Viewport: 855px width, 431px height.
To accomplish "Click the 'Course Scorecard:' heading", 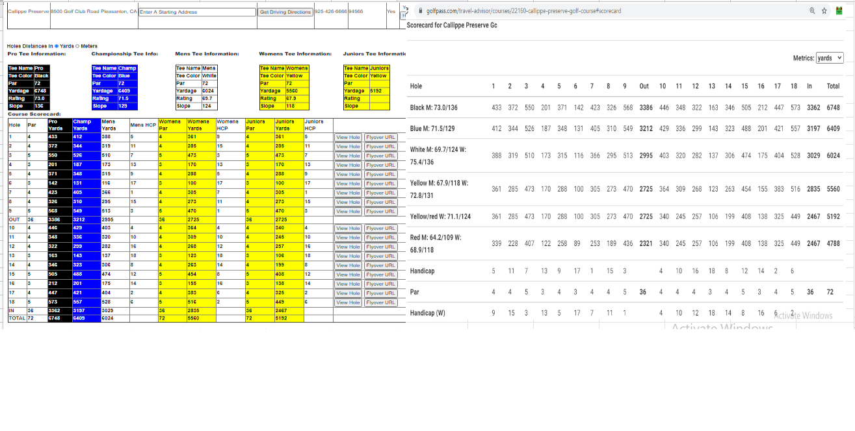I will click(x=34, y=114).
